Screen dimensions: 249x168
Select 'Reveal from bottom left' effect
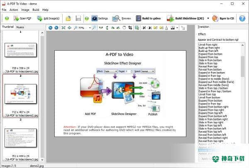[x=212, y=135]
